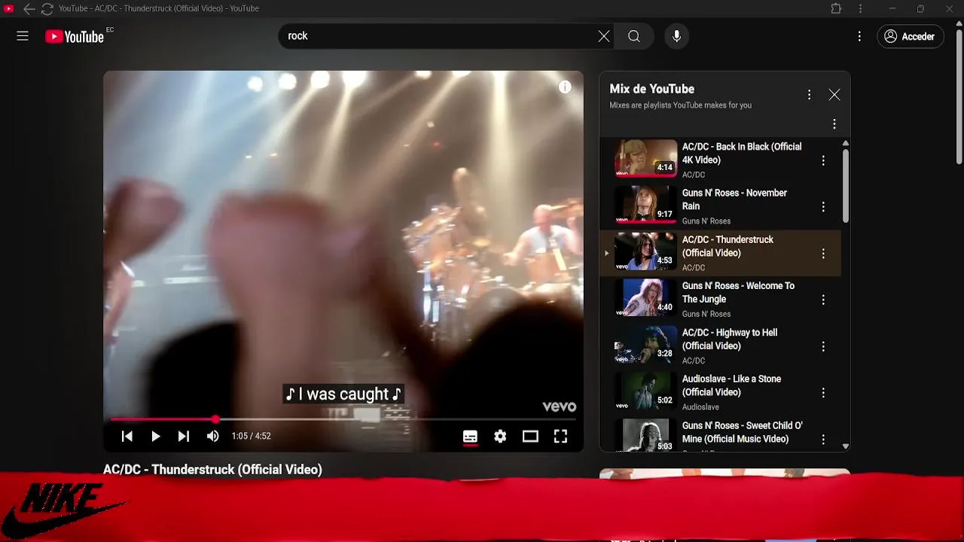This screenshot has height=542, width=964.
Task: Click the browser back arrow
Action: tap(29, 9)
